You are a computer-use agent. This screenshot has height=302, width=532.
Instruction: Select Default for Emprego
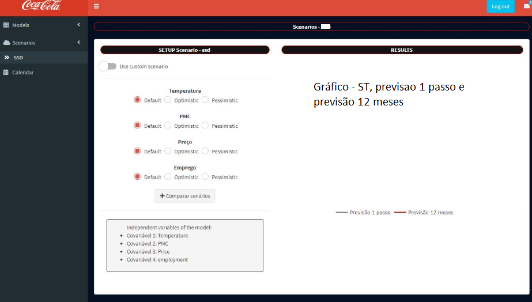pyautogui.click(x=137, y=176)
